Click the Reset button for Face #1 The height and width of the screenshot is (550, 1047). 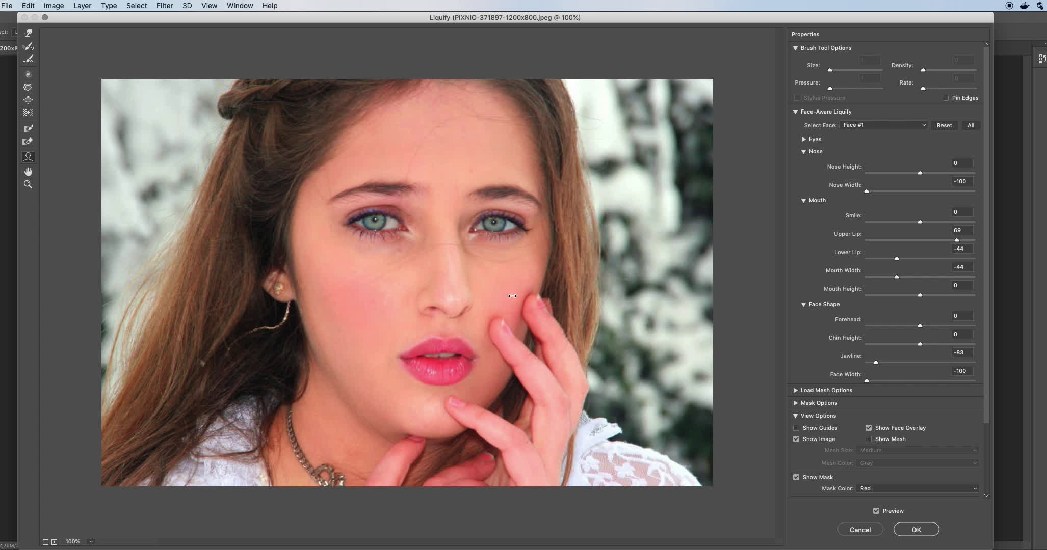point(944,125)
